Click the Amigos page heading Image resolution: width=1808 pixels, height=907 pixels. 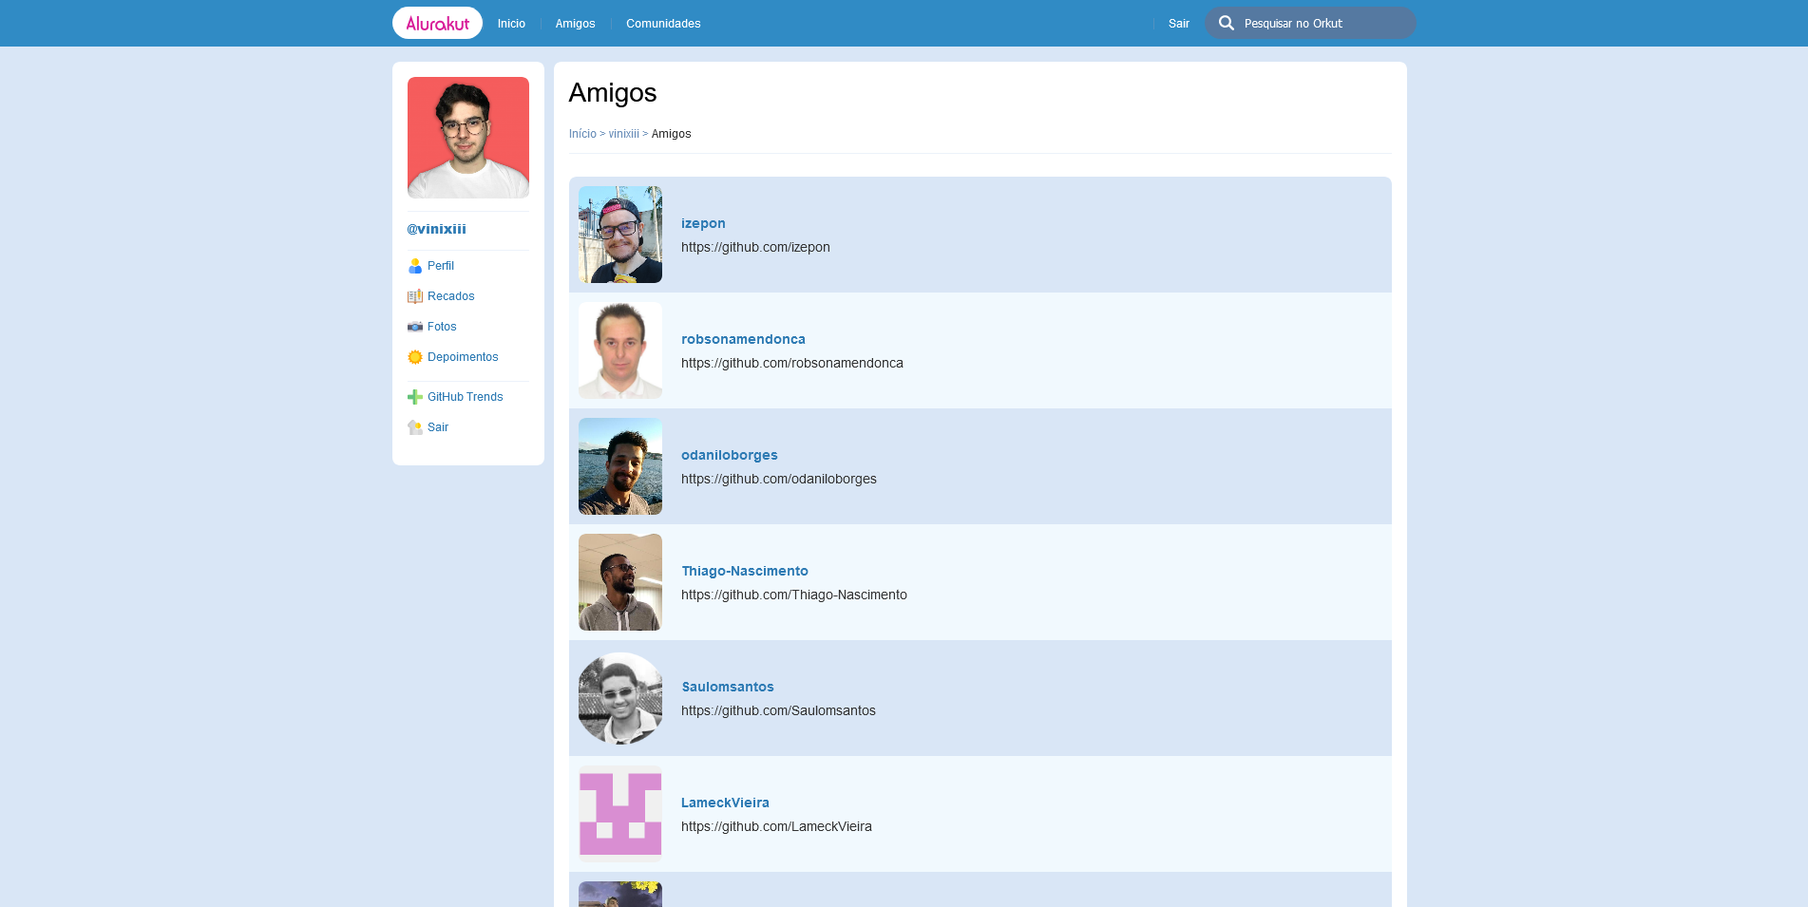coord(613,92)
